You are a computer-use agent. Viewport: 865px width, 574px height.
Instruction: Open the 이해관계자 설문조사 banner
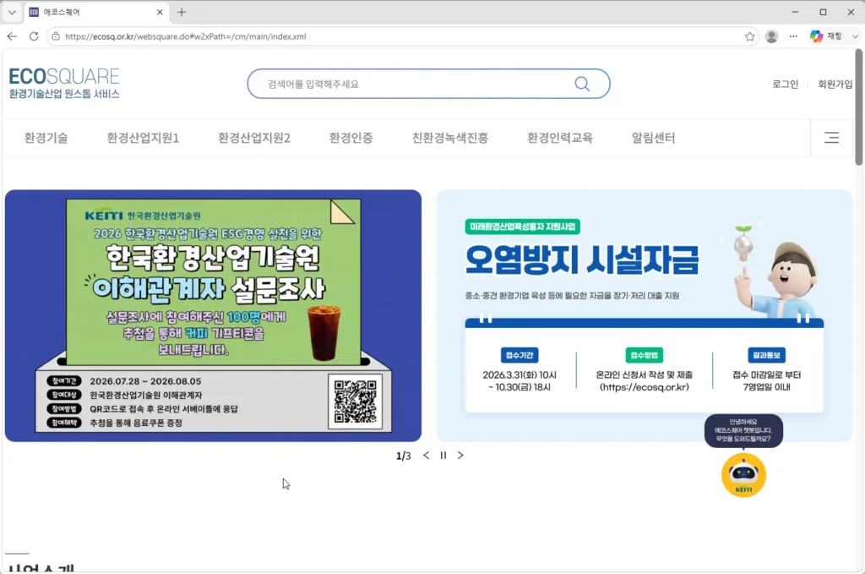(213, 315)
